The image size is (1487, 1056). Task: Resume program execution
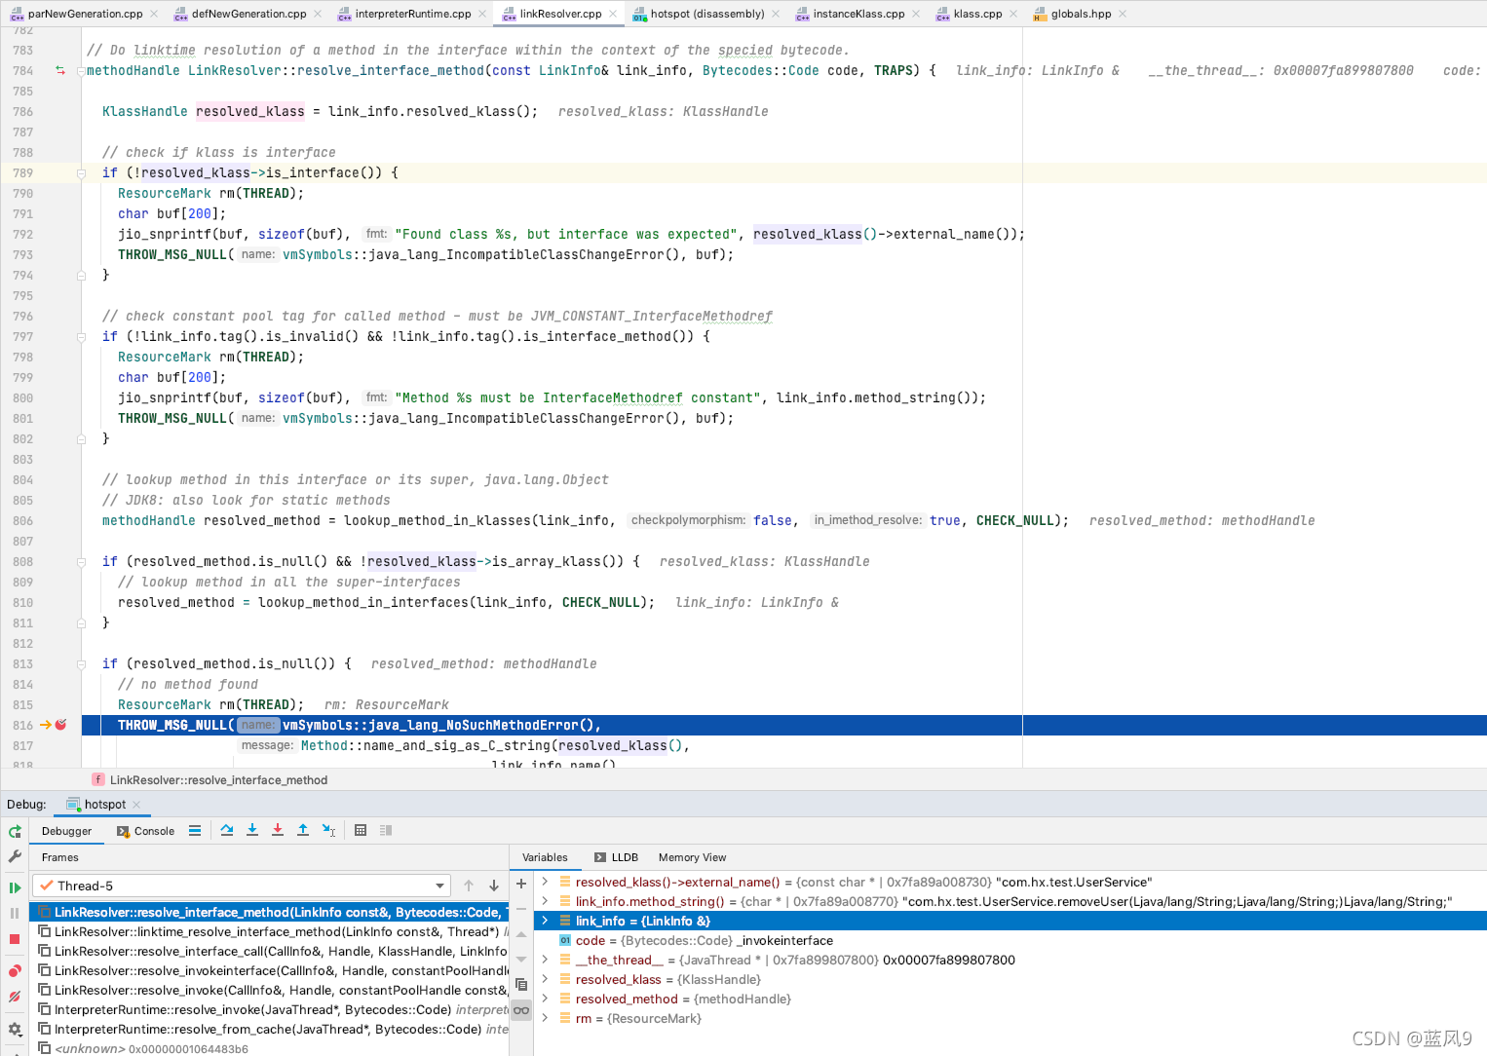(x=15, y=887)
